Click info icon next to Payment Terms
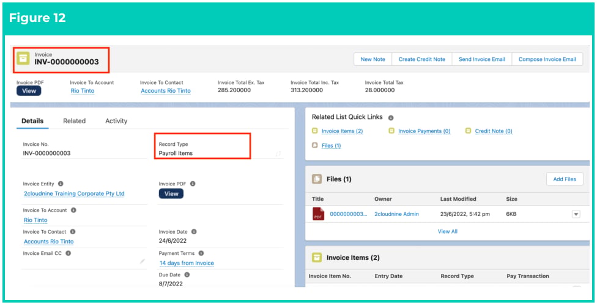597x305 pixels. coord(201,253)
